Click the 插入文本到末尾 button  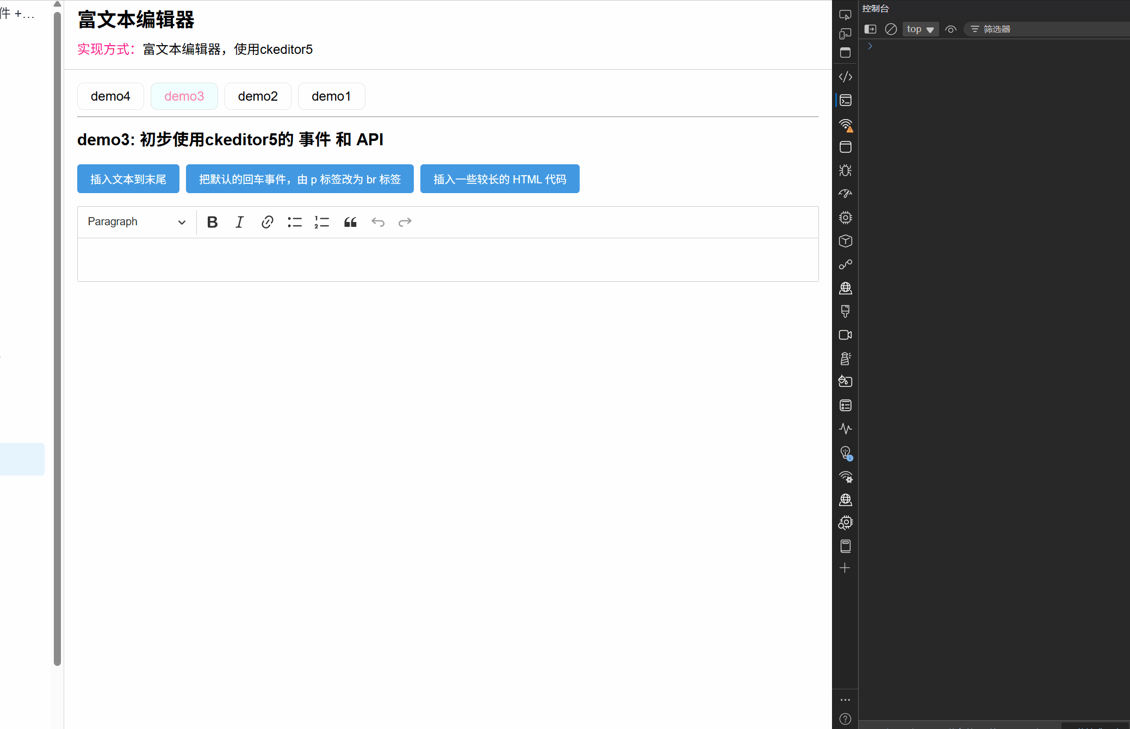[128, 179]
